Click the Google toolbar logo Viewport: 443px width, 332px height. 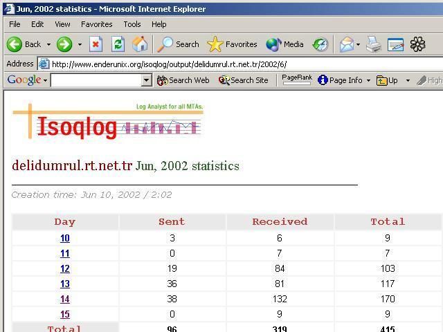pos(24,80)
